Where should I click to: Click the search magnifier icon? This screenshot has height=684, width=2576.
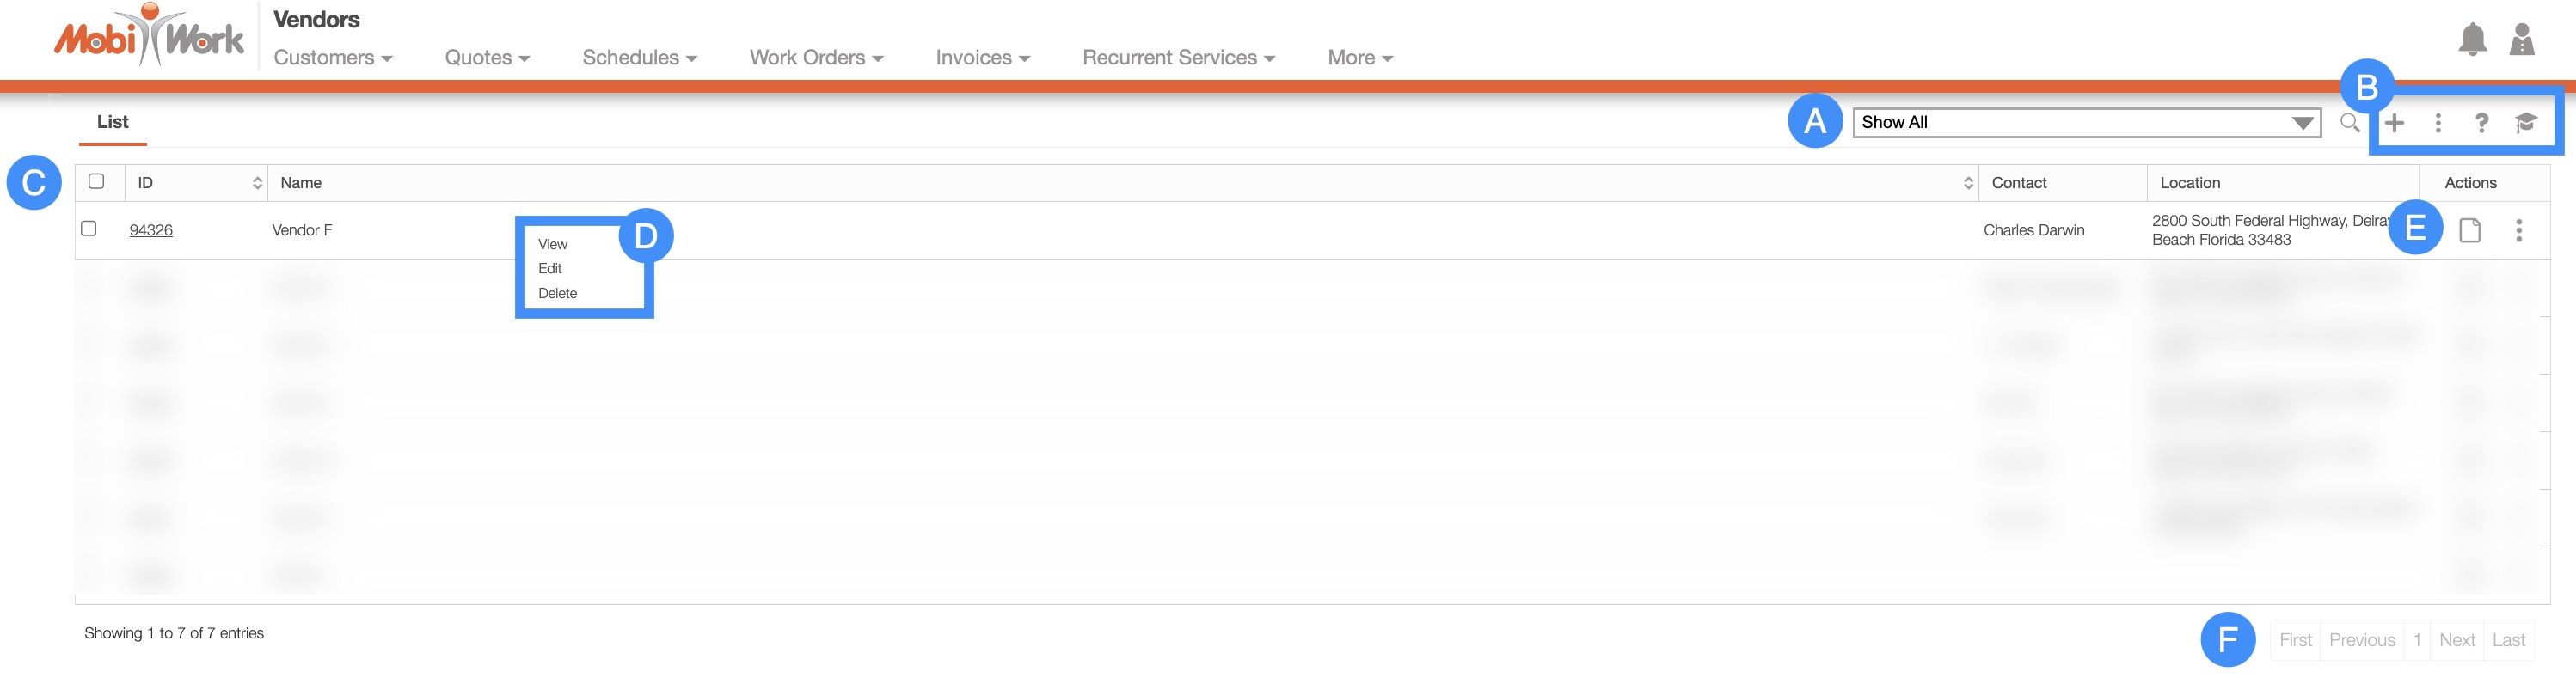coord(2349,123)
